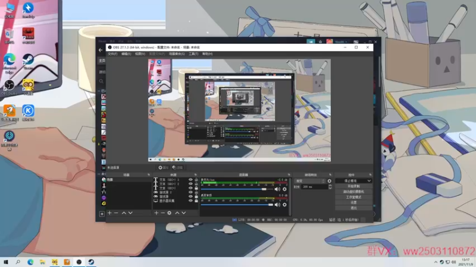
Task: Open source properties gear in Sources toolbar
Action: [170, 213]
